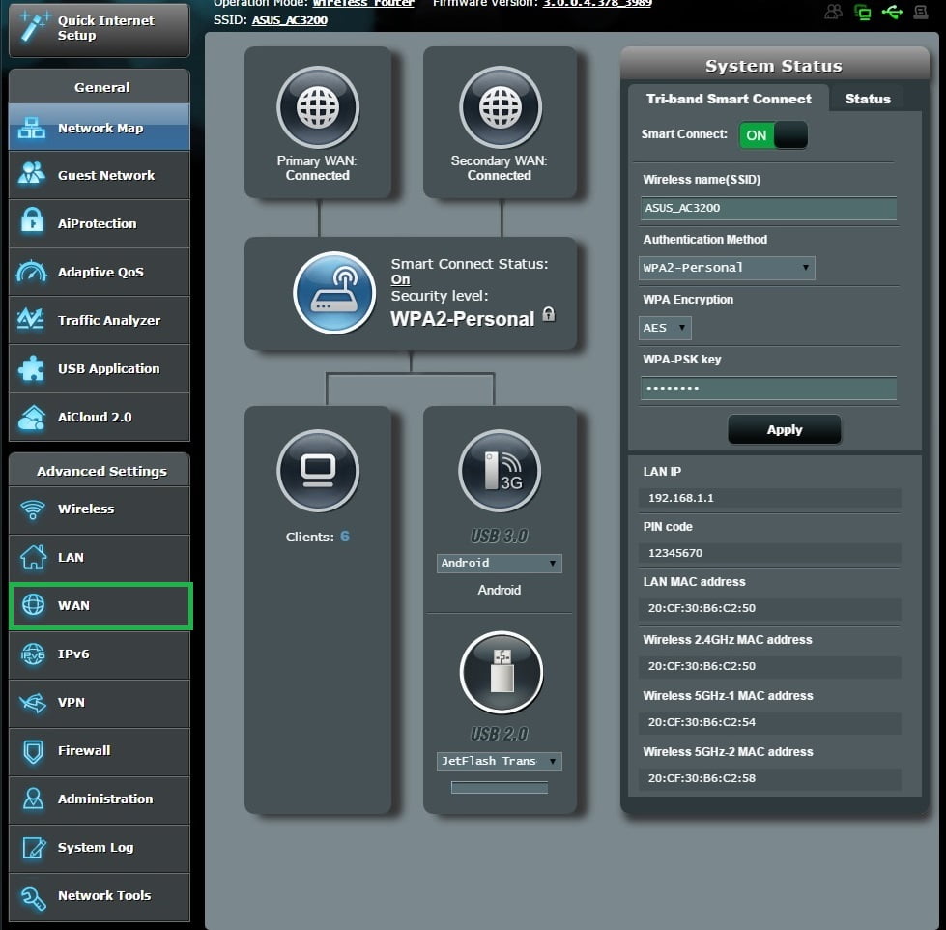The image size is (946, 930).
Task: Open Administration user icon
Action: (33, 799)
